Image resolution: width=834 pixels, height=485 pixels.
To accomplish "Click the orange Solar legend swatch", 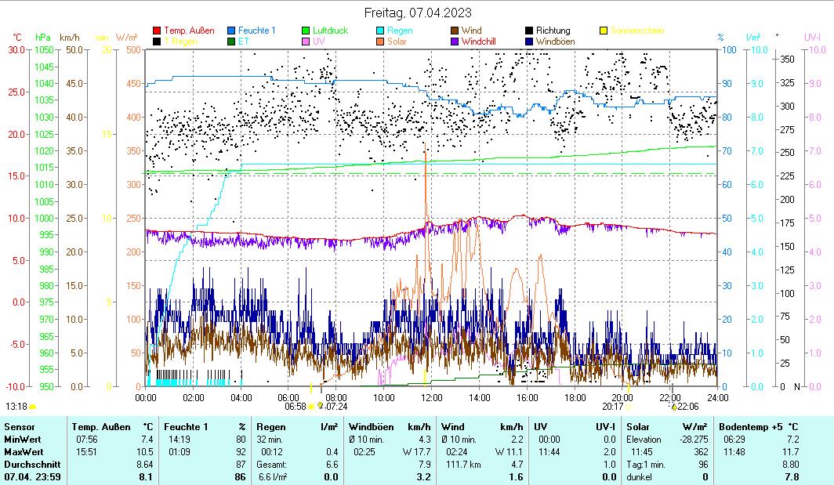I will 380,41.
